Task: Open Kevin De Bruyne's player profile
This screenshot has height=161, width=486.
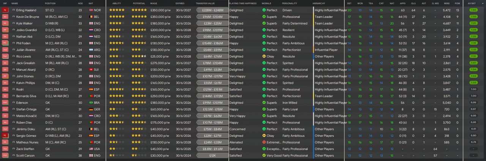Action: pyautogui.click(x=27, y=17)
